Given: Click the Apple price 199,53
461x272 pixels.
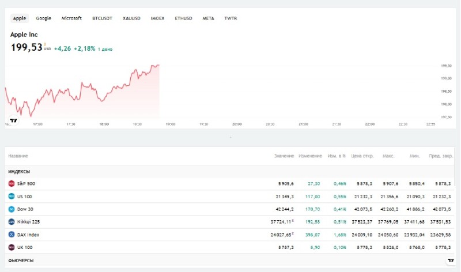Looking at the screenshot, I should pos(27,47).
